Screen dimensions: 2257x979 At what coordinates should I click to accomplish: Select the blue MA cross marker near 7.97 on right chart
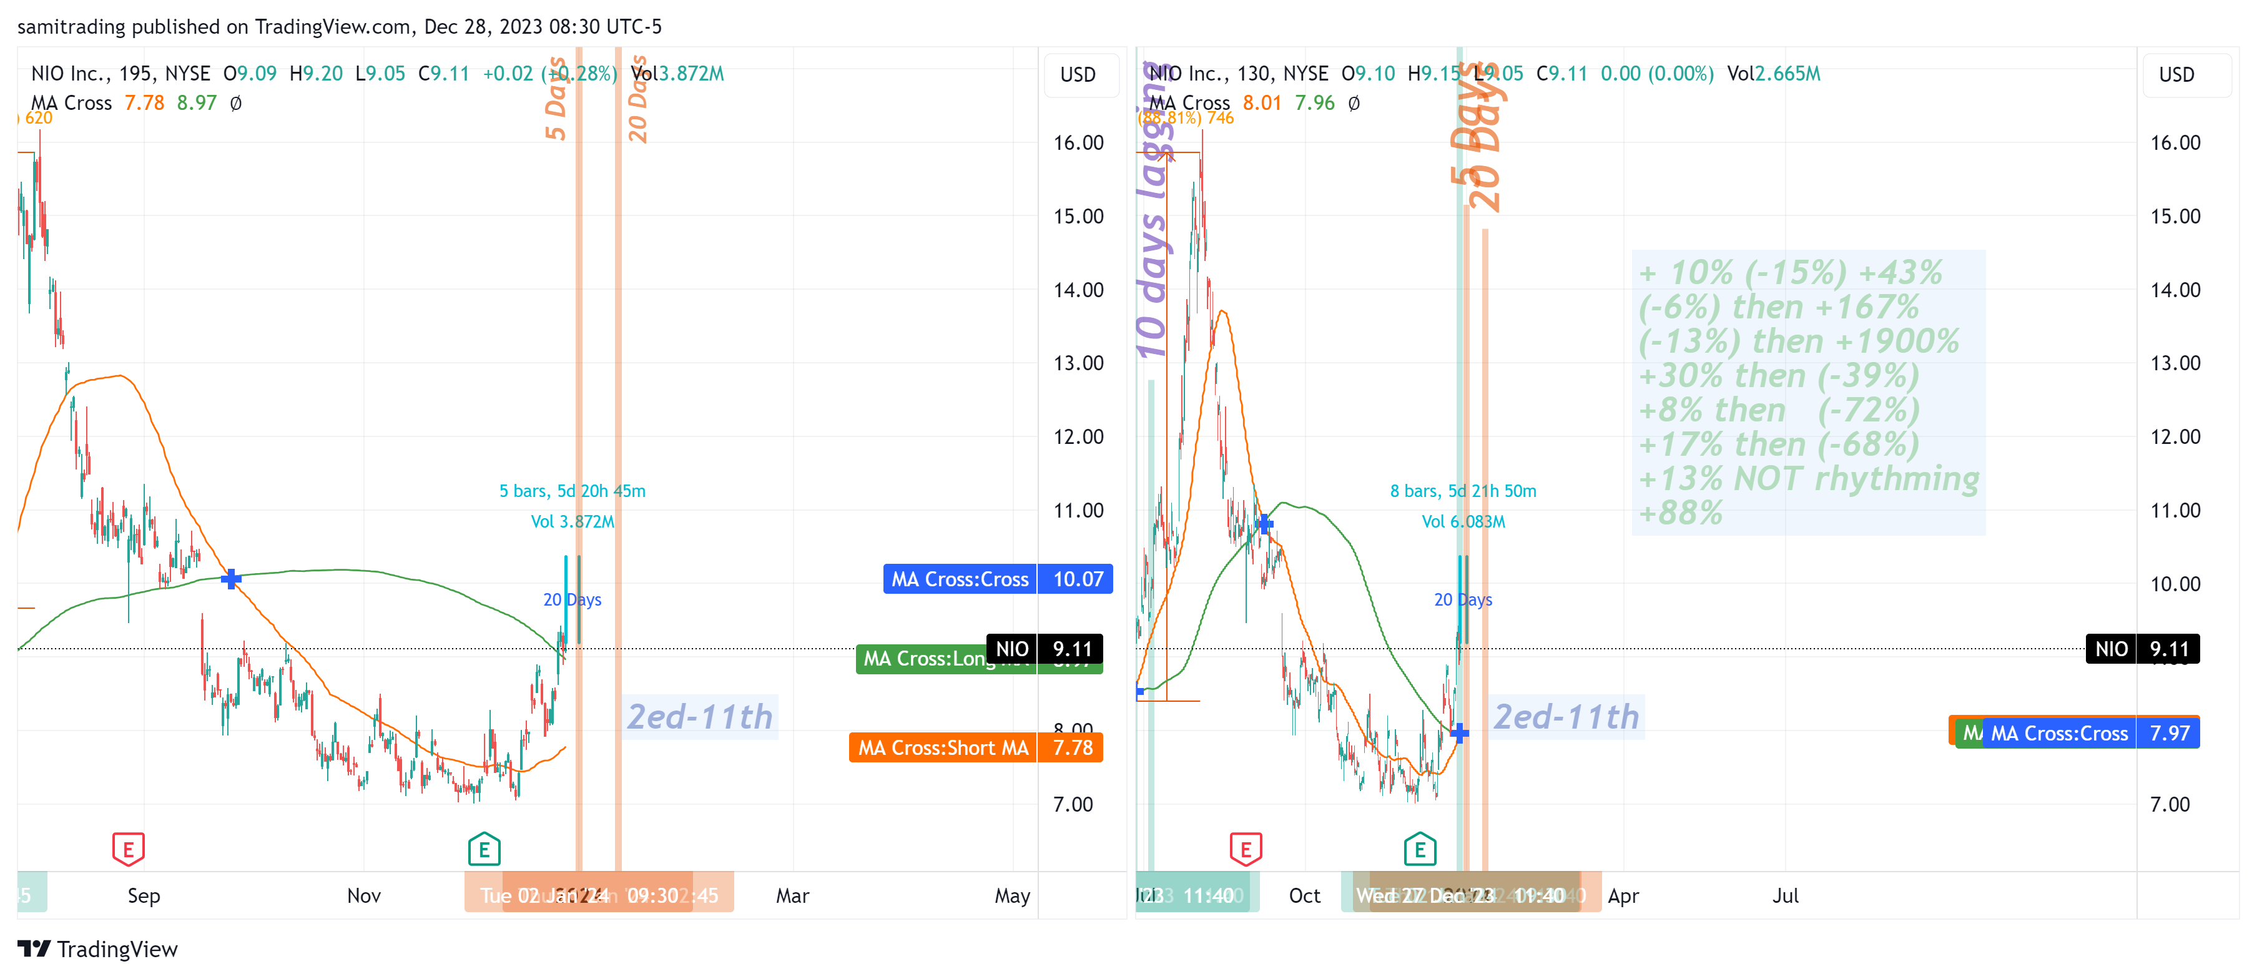coord(1459,733)
